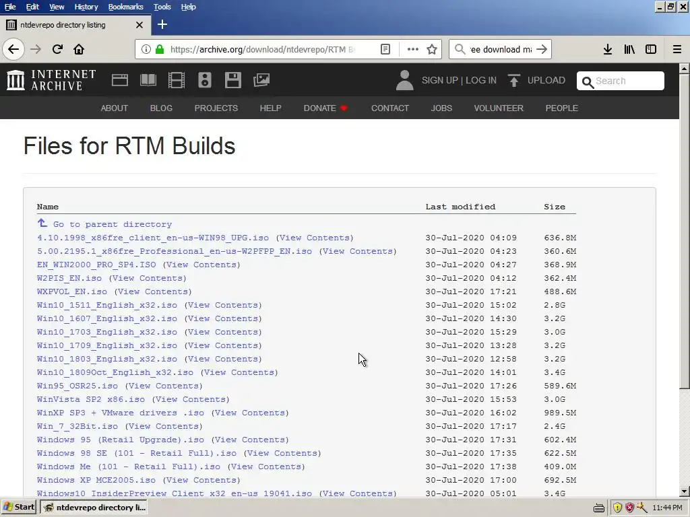The width and height of the screenshot is (690, 517).
Task: Open the History menu
Action: (86, 7)
